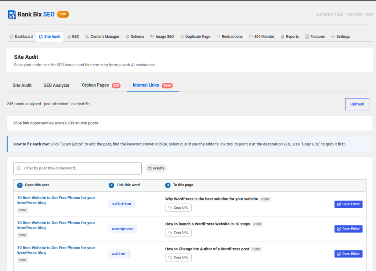Click the PRO badge next to the logo

pos(63,14)
